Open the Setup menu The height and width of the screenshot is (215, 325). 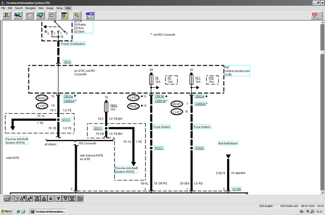[59, 8]
